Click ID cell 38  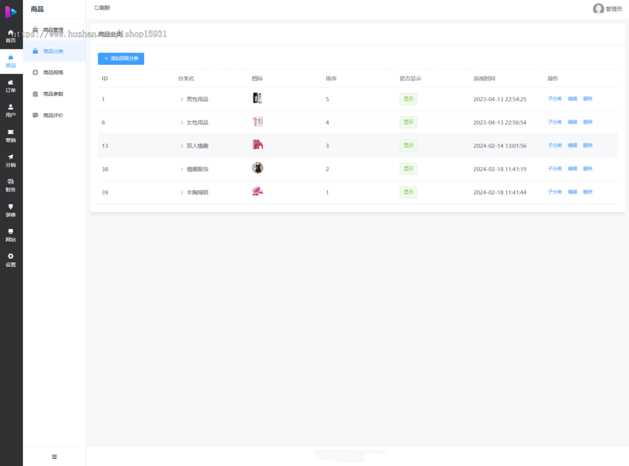click(x=105, y=169)
